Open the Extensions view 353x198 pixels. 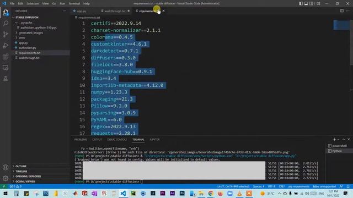coord(6,56)
